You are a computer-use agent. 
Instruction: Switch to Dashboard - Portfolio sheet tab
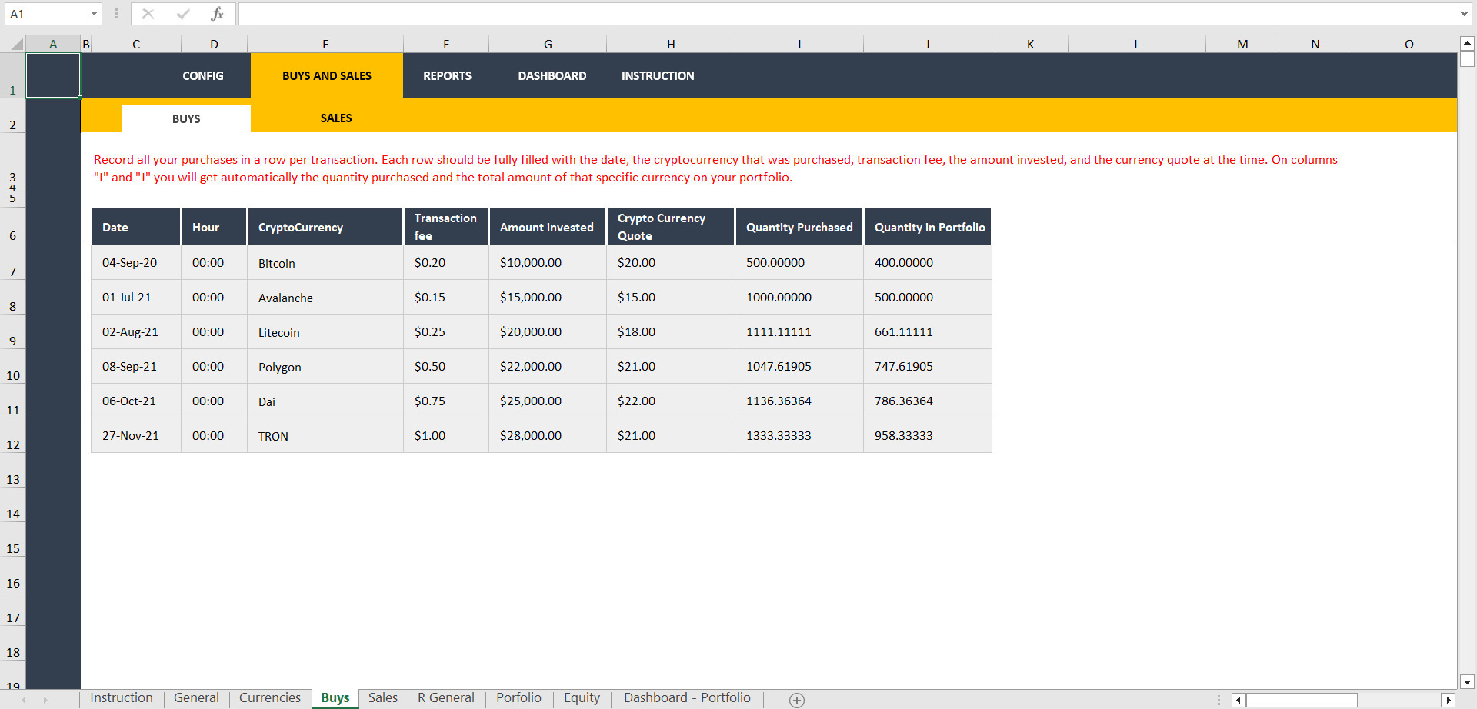coord(687,698)
